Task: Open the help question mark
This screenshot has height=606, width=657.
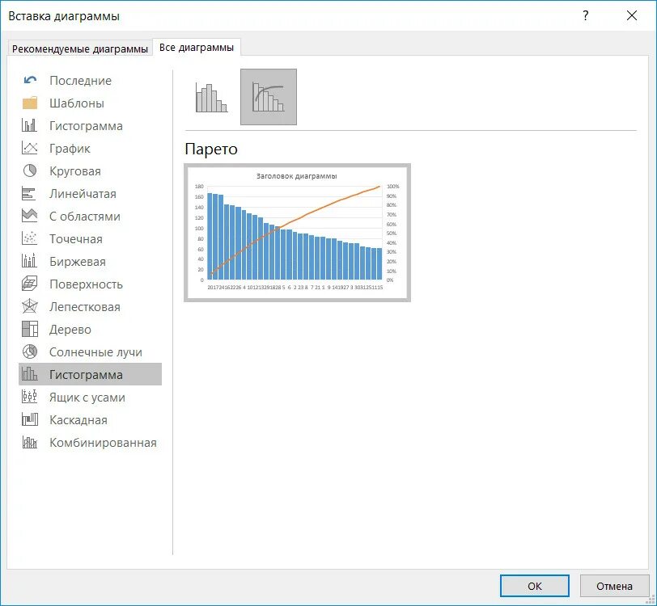Action: pyautogui.click(x=585, y=16)
